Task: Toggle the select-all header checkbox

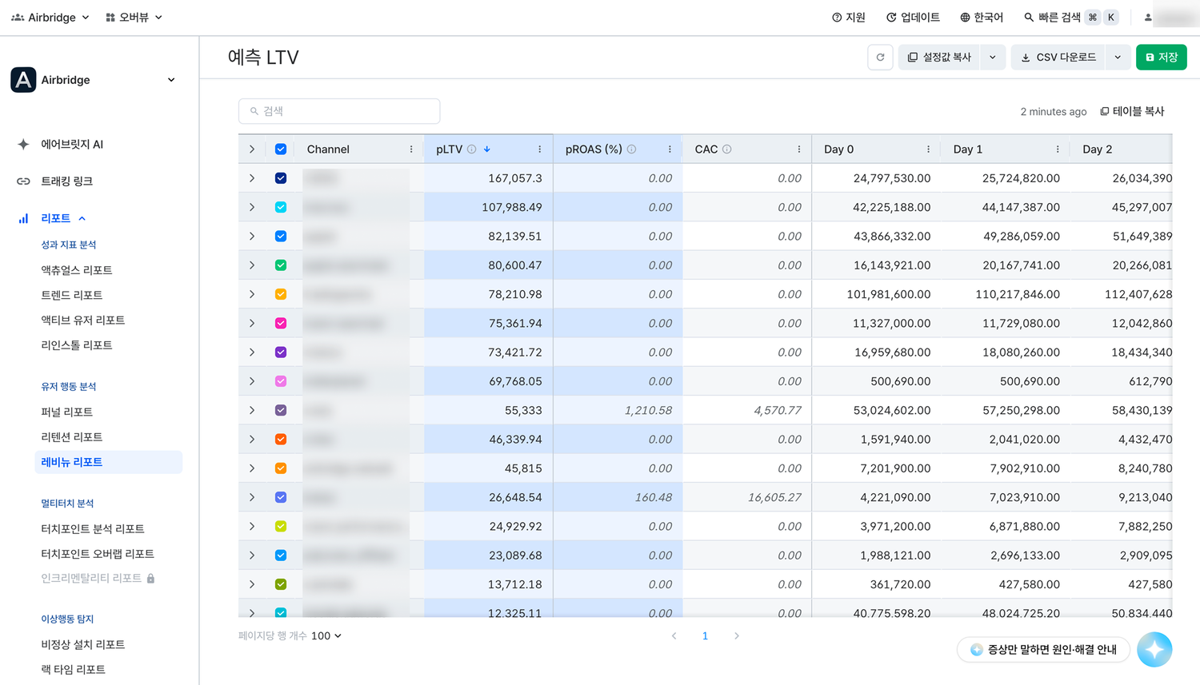Action: point(281,149)
